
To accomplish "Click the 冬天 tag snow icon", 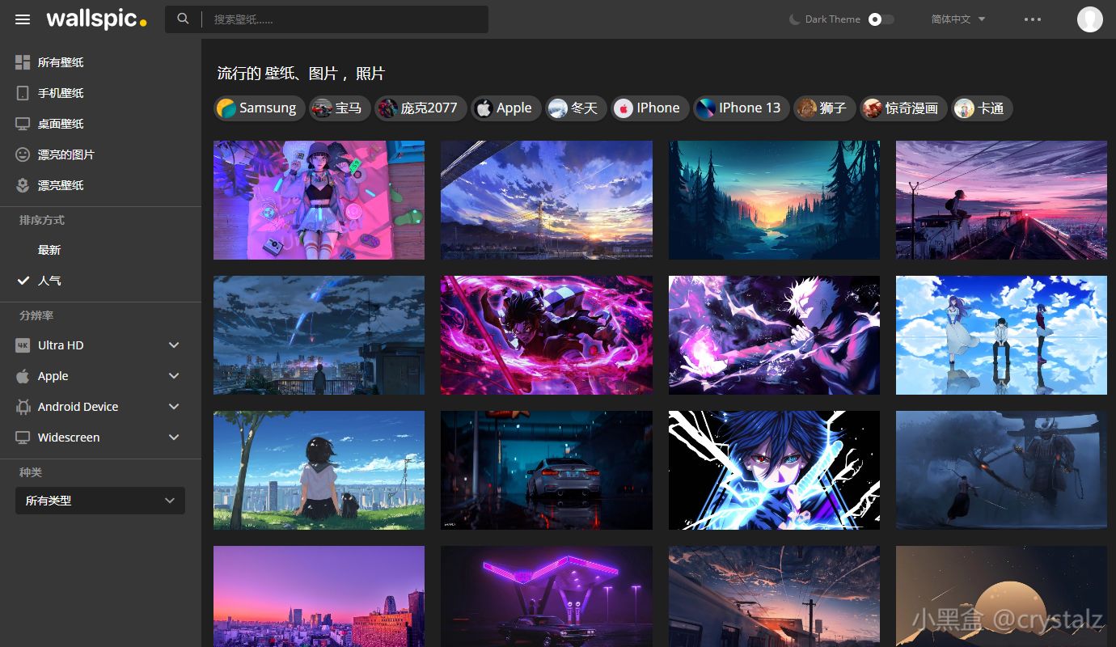I will [x=557, y=108].
